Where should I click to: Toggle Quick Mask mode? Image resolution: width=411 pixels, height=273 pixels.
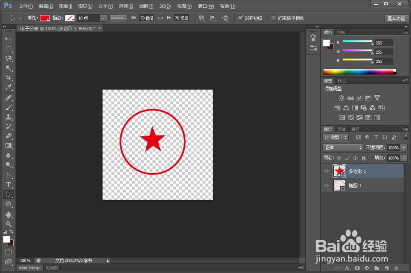(x=8, y=252)
